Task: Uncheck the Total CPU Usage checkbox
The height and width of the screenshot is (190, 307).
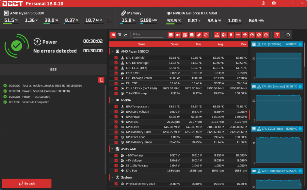Action: (x=116, y=93)
